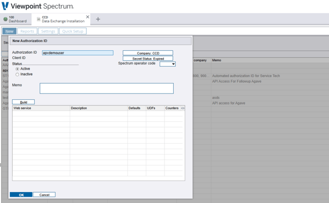Click the Company: CCD button
Viewport: 329px width, 203px height.
click(148, 53)
